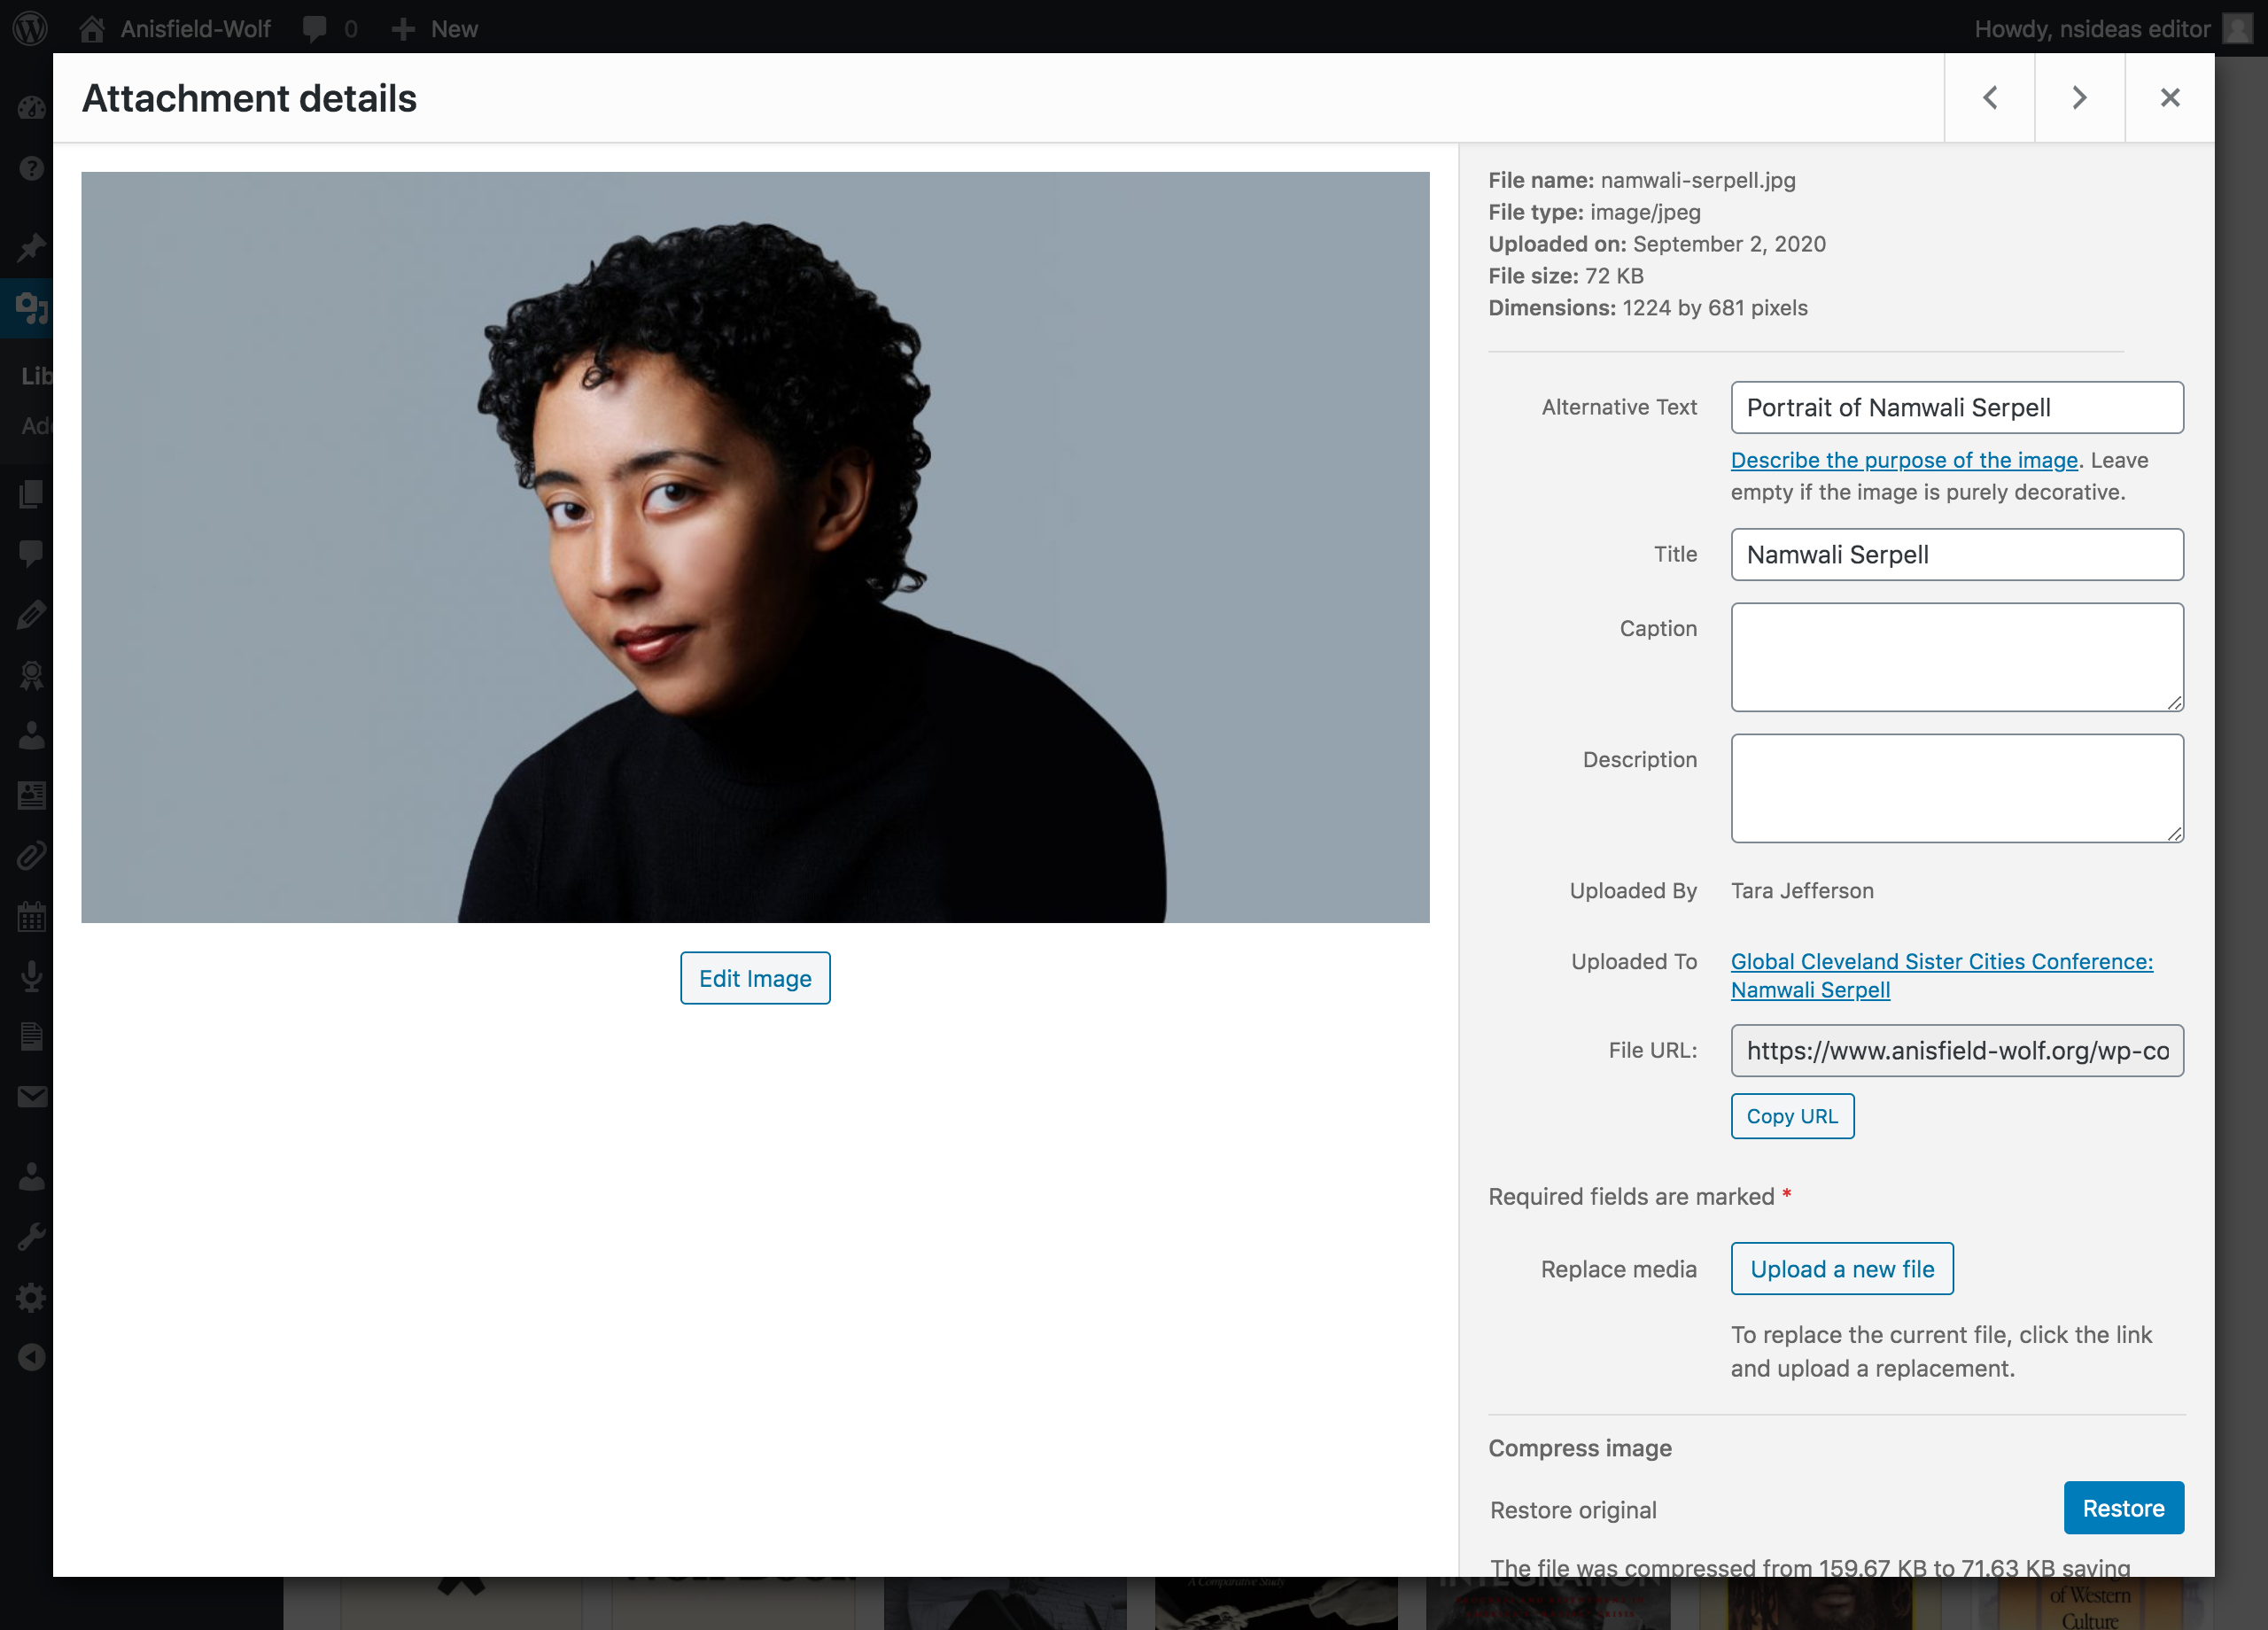Click into the Caption text area
This screenshot has height=1630, width=2268.
[1957, 657]
